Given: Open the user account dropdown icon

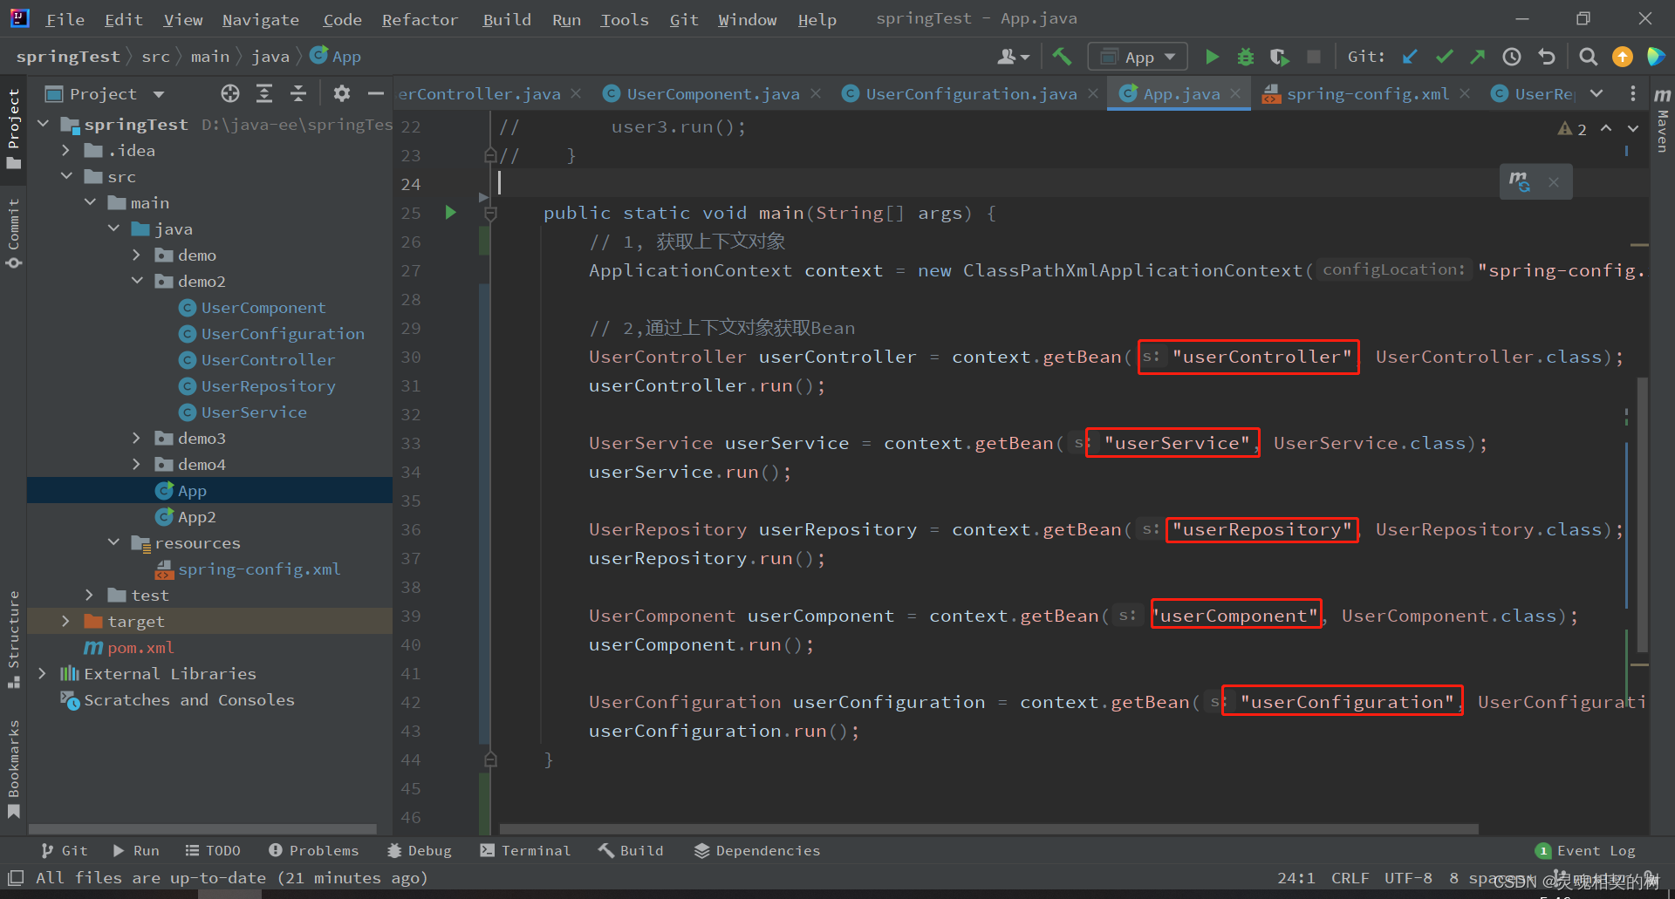Looking at the screenshot, I should [x=1013, y=57].
